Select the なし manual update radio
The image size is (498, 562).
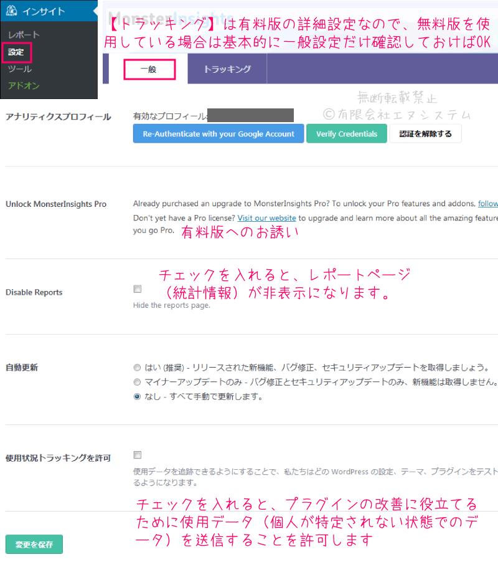click(x=137, y=396)
